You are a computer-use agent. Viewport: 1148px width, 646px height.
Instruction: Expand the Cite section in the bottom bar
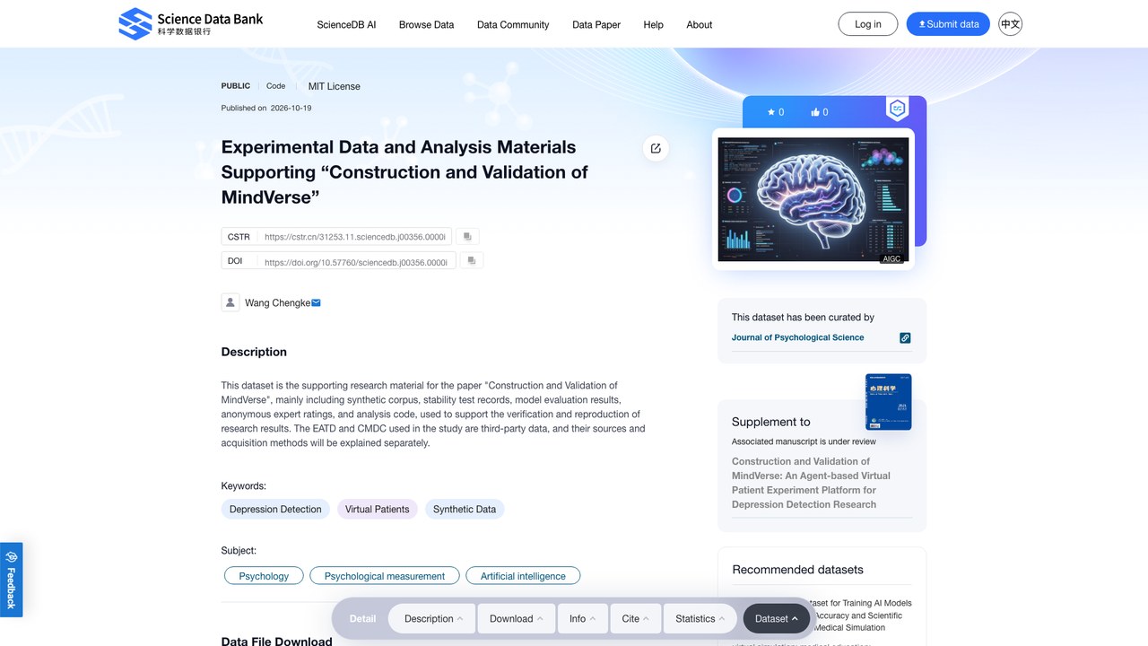636,619
